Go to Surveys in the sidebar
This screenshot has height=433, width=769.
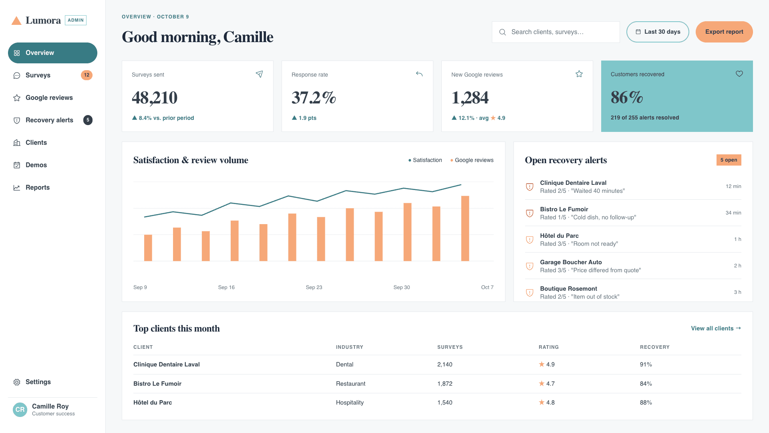coord(52,75)
